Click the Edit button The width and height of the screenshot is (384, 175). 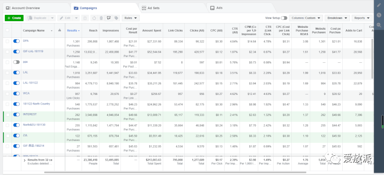[65, 18]
